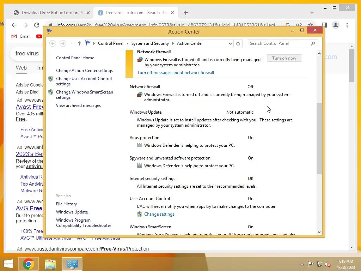Click Action Center flag tray icon

[311, 264]
